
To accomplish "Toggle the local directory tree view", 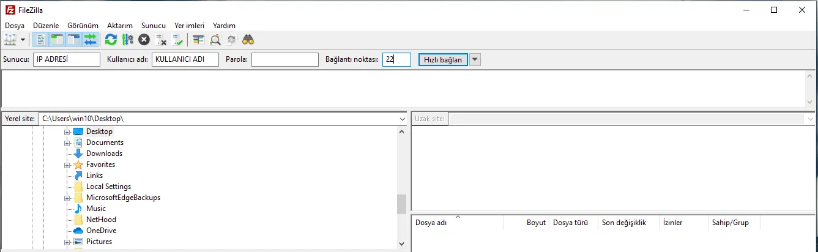I will 58,40.
